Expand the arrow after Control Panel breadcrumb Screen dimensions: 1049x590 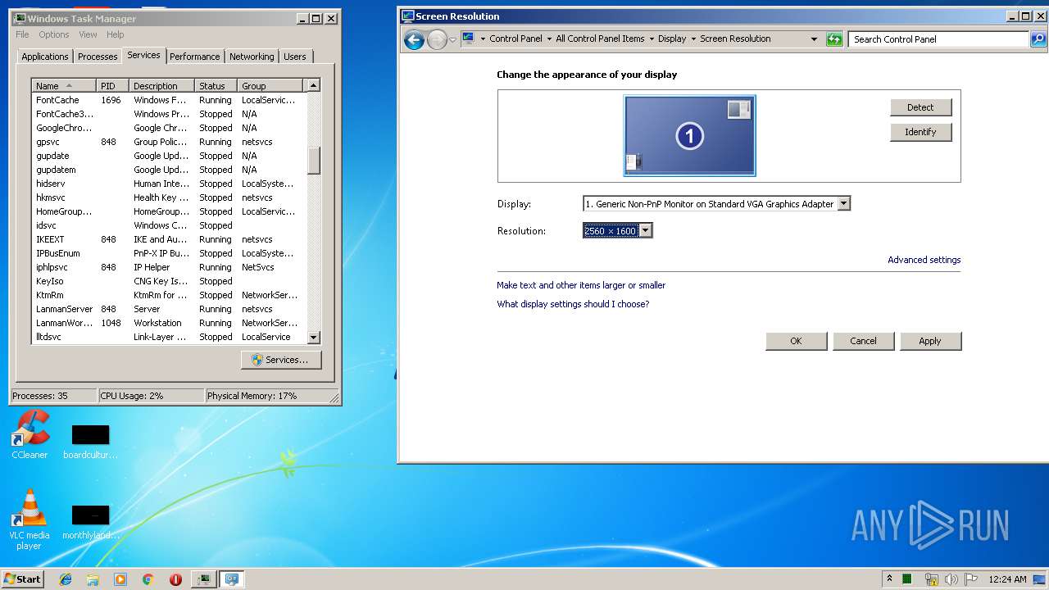click(x=549, y=39)
